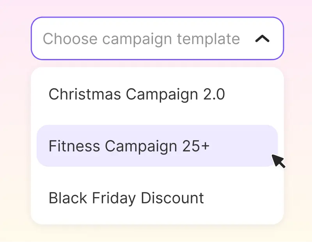312x242 pixels.
Task: Select Christmas Campaign 2.0 option
Action: (157, 94)
